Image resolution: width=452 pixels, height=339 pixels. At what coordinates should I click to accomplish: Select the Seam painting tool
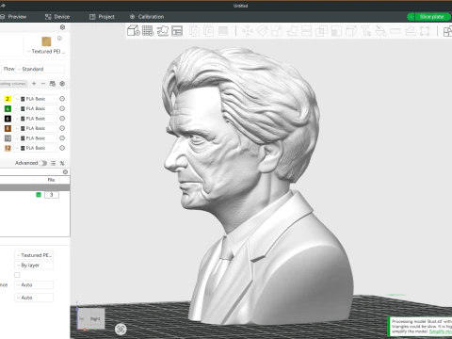pos(351,31)
